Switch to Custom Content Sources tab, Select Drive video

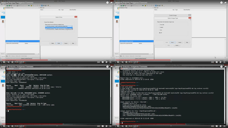tap(26, 58)
